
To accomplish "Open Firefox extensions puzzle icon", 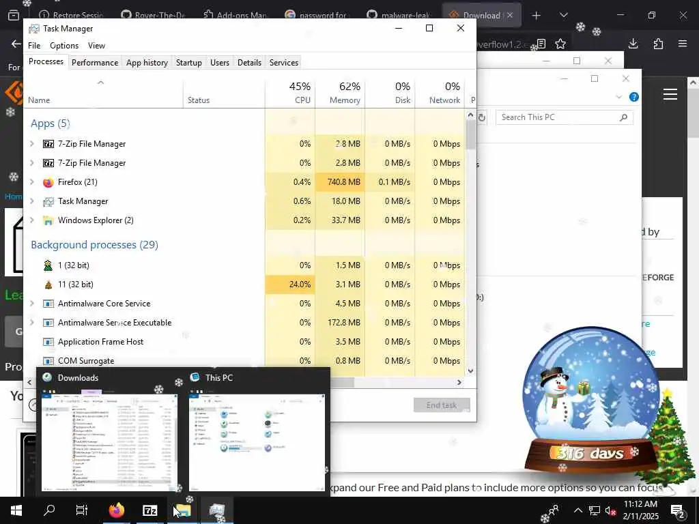I will 658,44.
